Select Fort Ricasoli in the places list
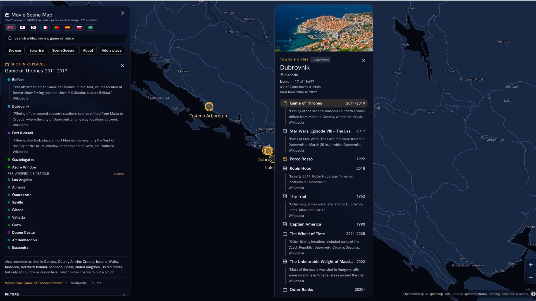The height and width of the screenshot is (301, 536). [23, 133]
